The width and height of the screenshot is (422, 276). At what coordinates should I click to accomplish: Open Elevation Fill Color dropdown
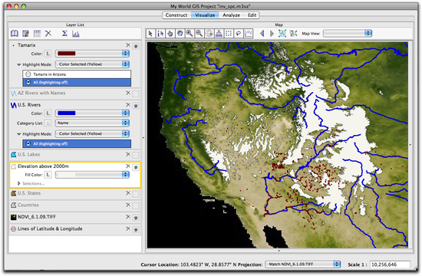(92, 175)
